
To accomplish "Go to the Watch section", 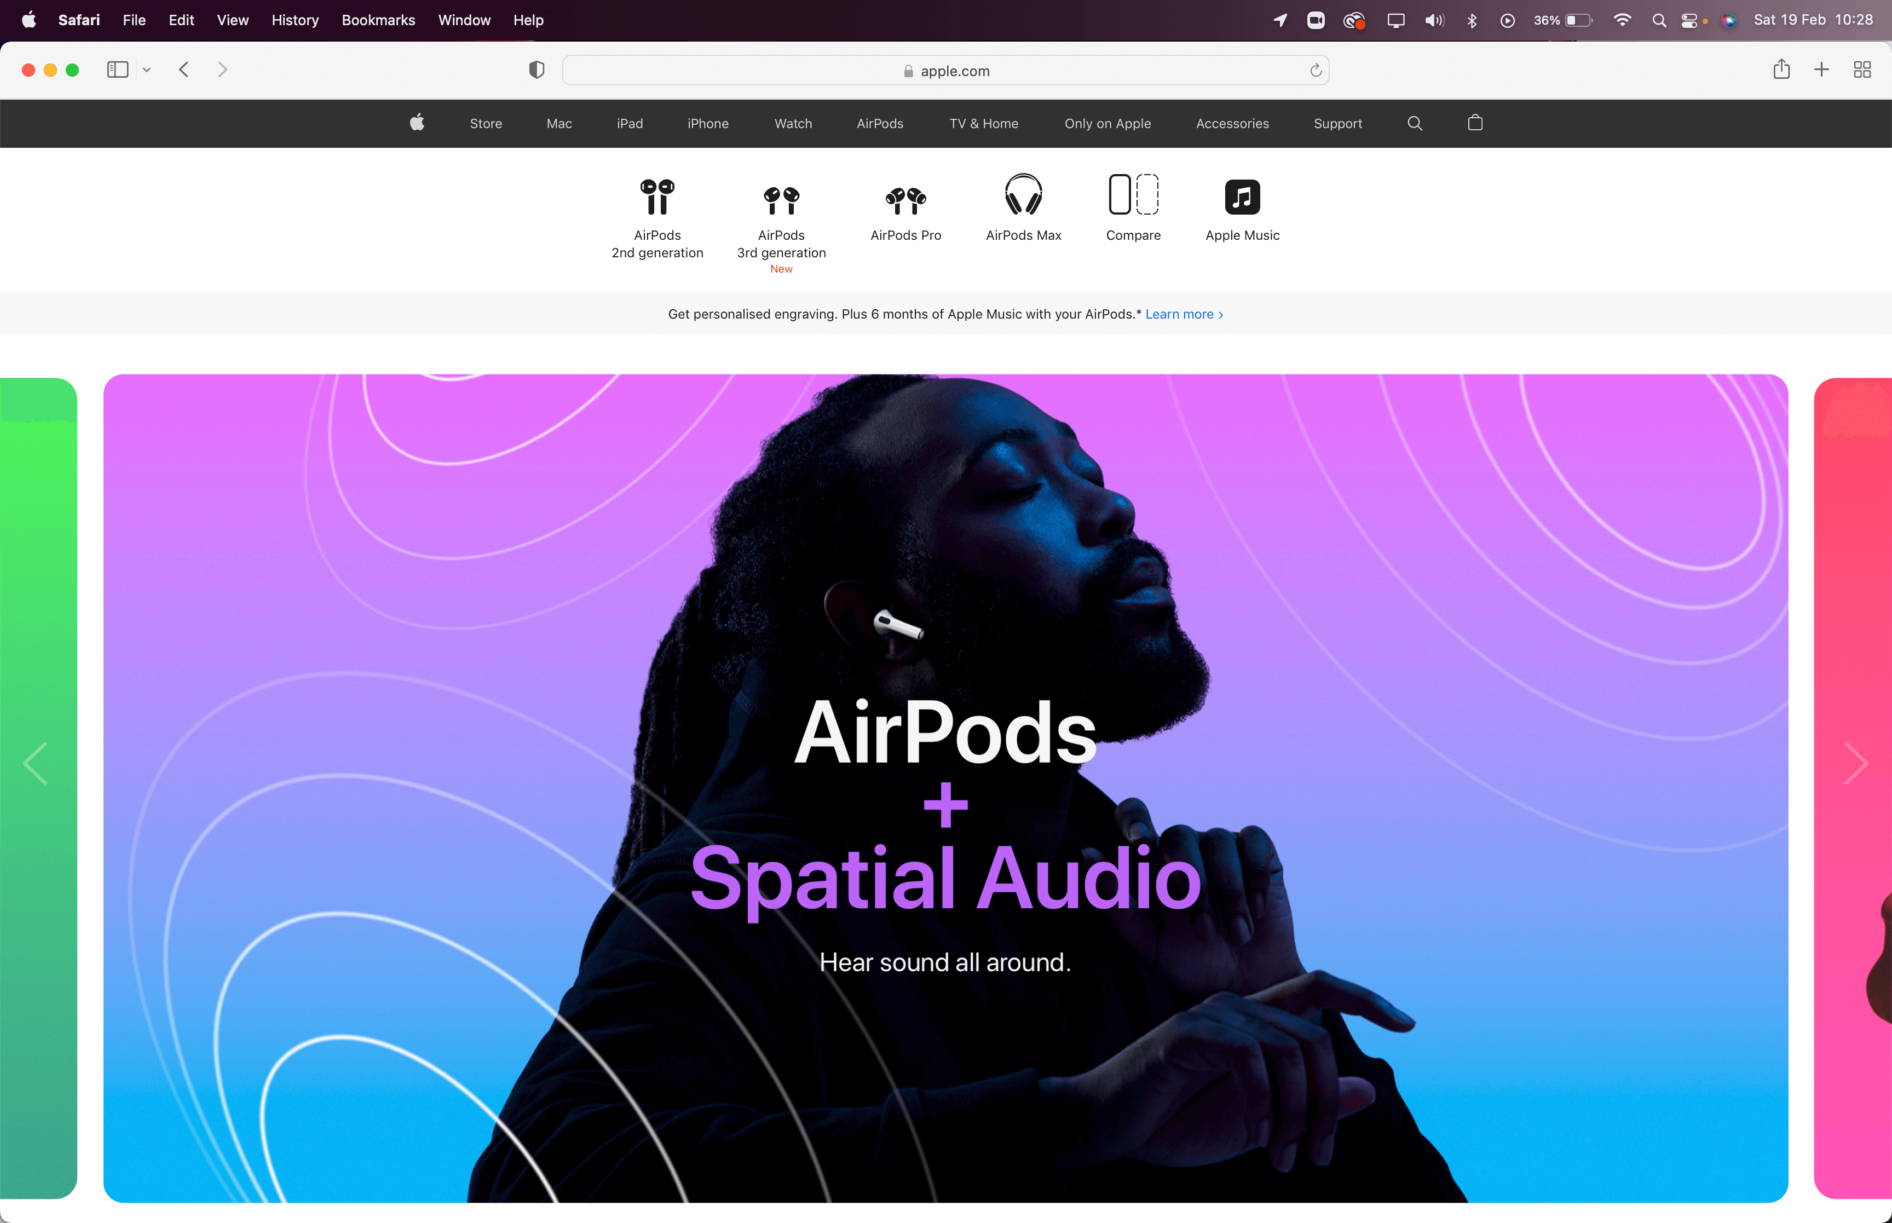I will click(x=793, y=123).
